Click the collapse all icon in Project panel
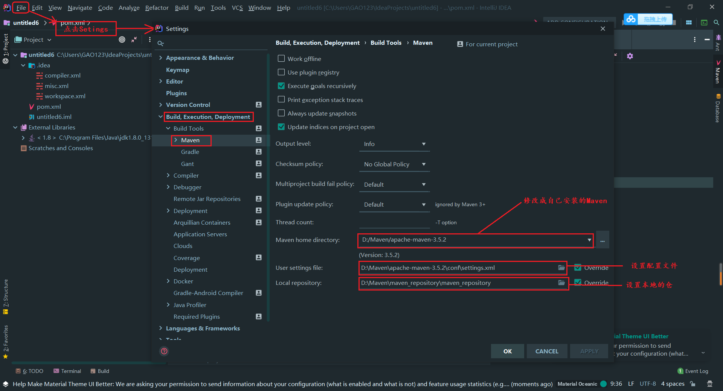Screen dimensions: 723x391 coord(134,40)
